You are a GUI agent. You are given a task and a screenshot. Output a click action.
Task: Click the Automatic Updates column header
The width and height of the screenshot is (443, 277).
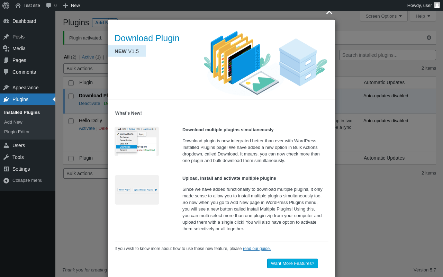point(384,82)
